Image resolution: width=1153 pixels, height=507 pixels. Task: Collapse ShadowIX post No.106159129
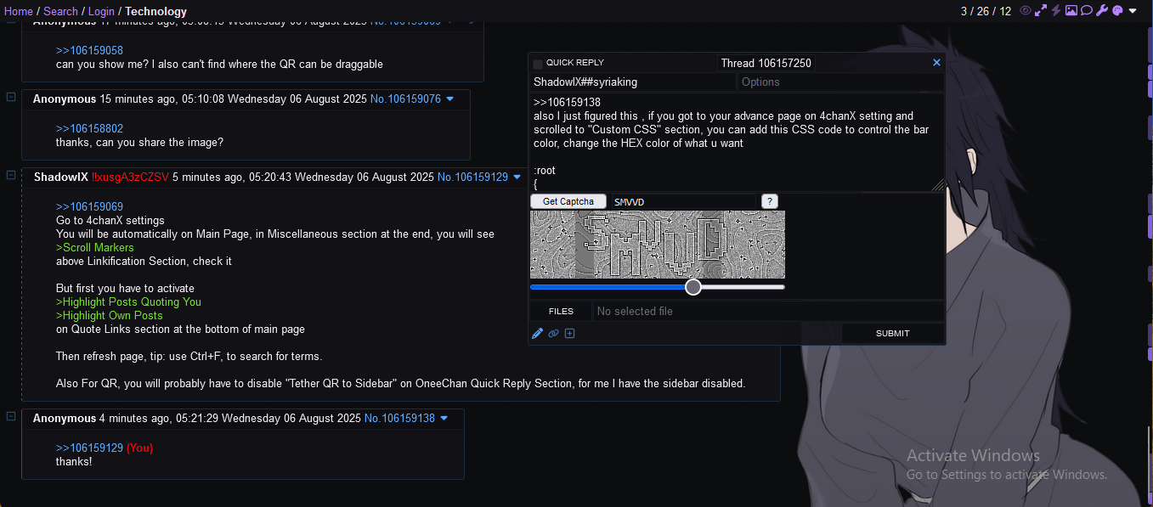(x=11, y=175)
